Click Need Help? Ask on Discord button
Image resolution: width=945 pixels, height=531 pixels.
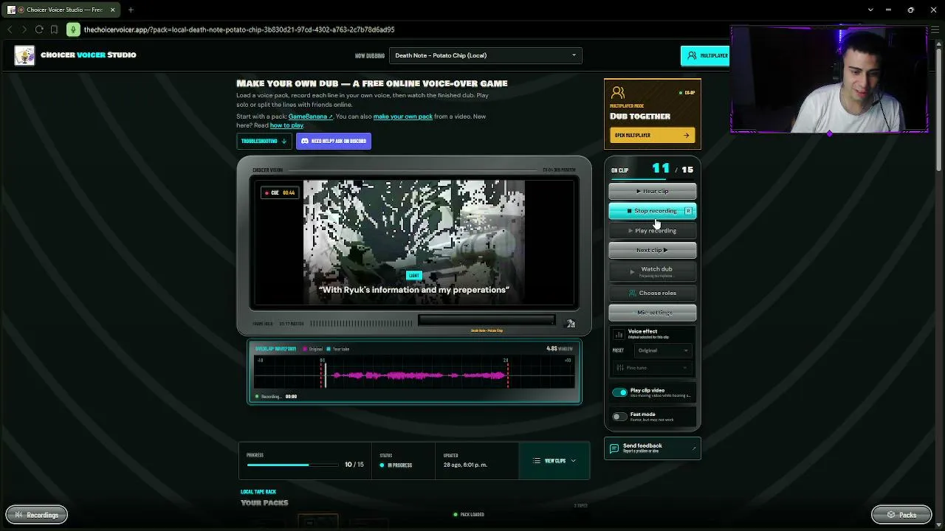click(x=334, y=141)
